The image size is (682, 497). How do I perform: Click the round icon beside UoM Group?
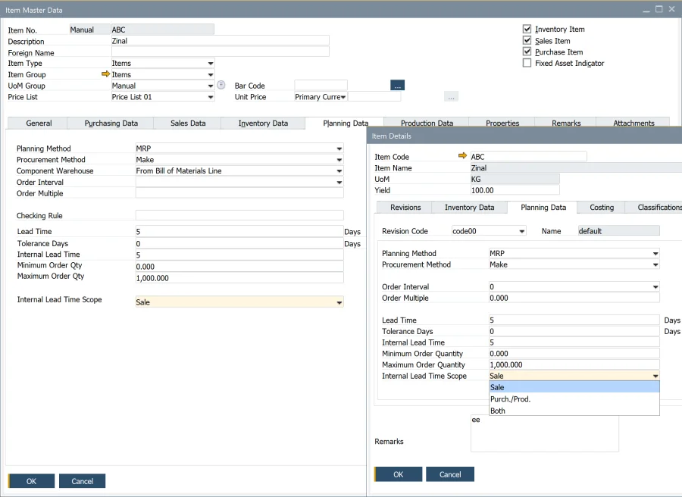coord(221,85)
